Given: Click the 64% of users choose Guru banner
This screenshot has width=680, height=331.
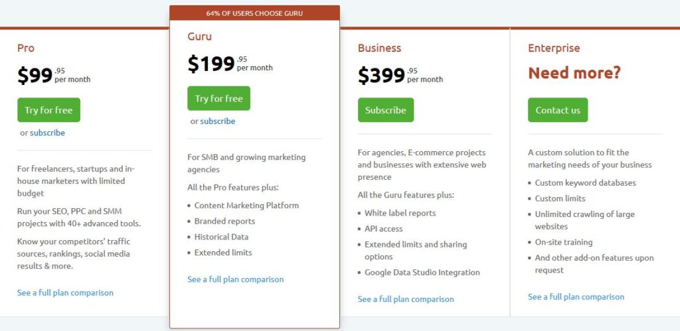Looking at the screenshot, I should click(254, 13).
